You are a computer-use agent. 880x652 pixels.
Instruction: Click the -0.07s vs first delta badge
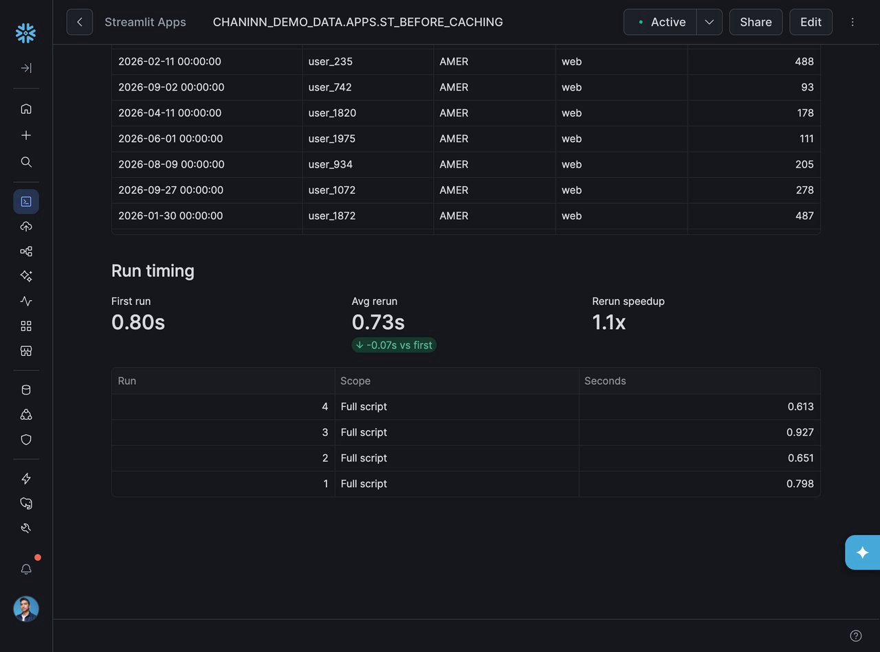tap(394, 345)
